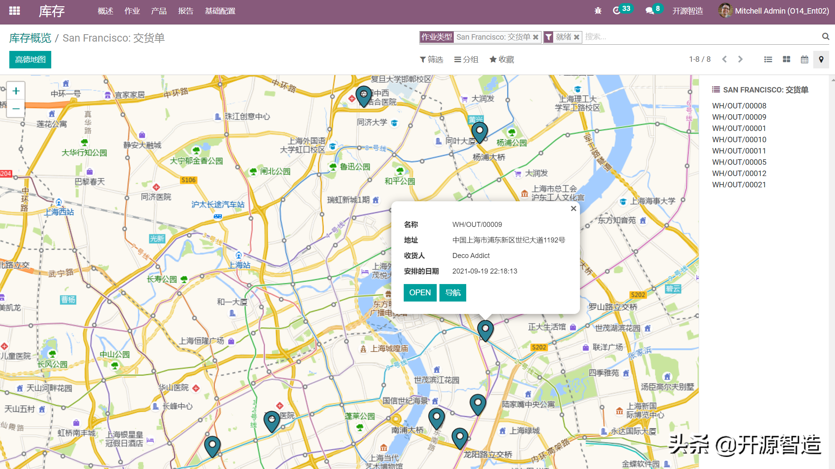This screenshot has width=835, height=469.
Task: Switch to list view icon
Action: tap(768, 59)
